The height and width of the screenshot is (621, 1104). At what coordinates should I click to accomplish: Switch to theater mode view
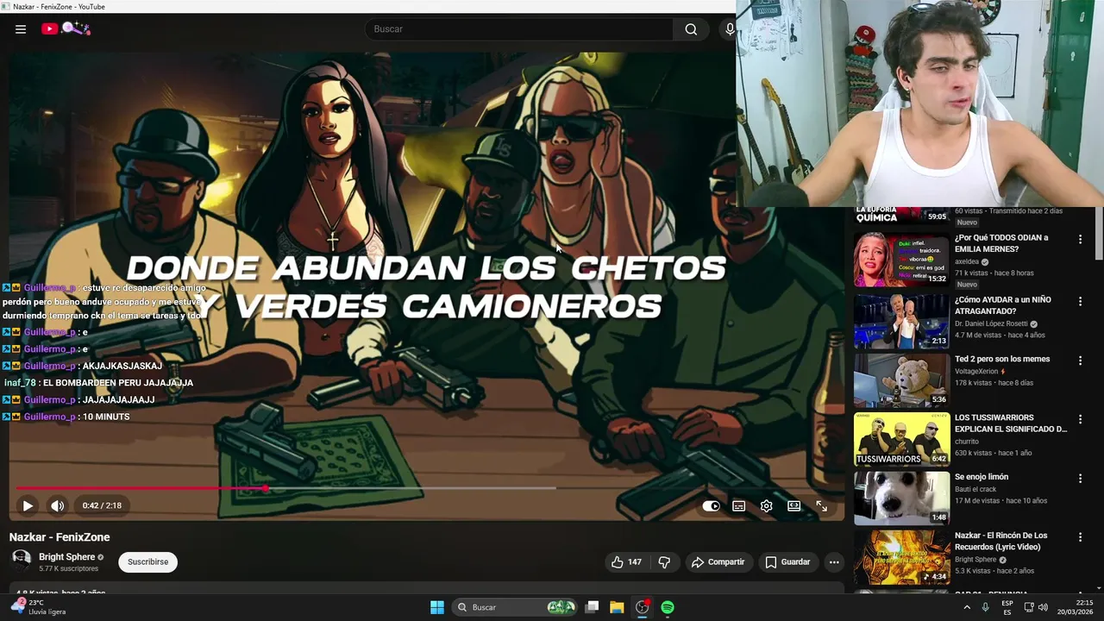pyautogui.click(x=794, y=506)
